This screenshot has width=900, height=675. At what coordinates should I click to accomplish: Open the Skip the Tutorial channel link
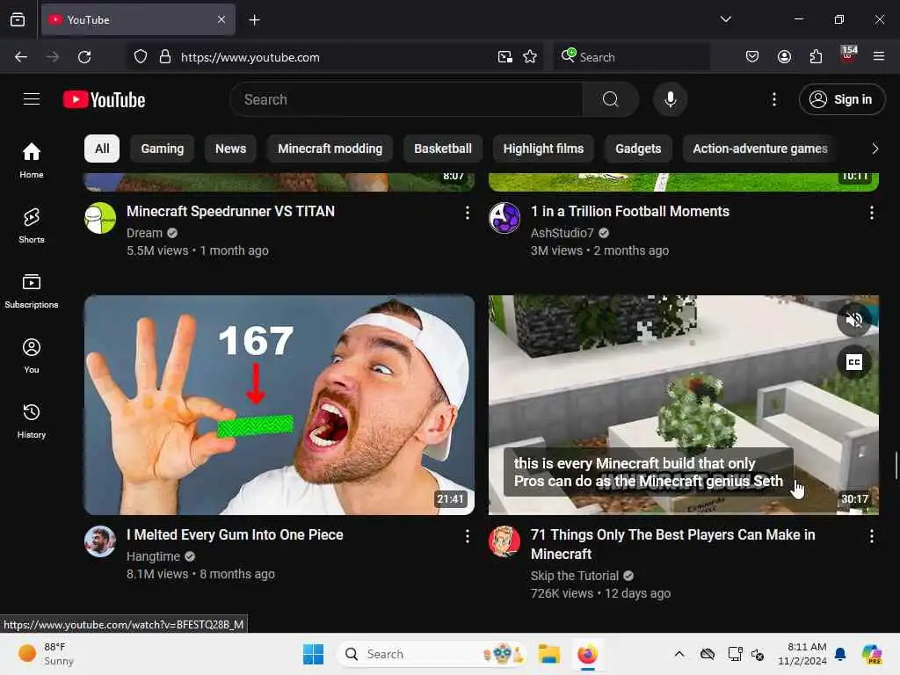[x=575, y=576]
